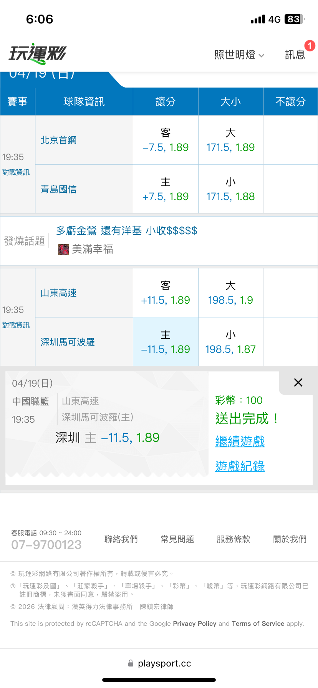Go to 聯絡我們 in footer
The width and height of the screenshot is (318, 688).
point(121,539)
